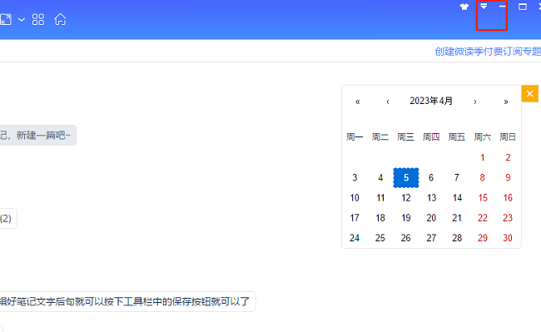
Task: Select April 28 in calendar
Action: pyautogui.click(x=457, y=238)
